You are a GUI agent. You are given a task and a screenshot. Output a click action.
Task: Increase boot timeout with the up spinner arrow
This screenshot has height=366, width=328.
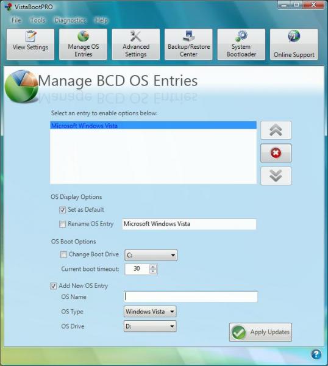click(153, 267)
